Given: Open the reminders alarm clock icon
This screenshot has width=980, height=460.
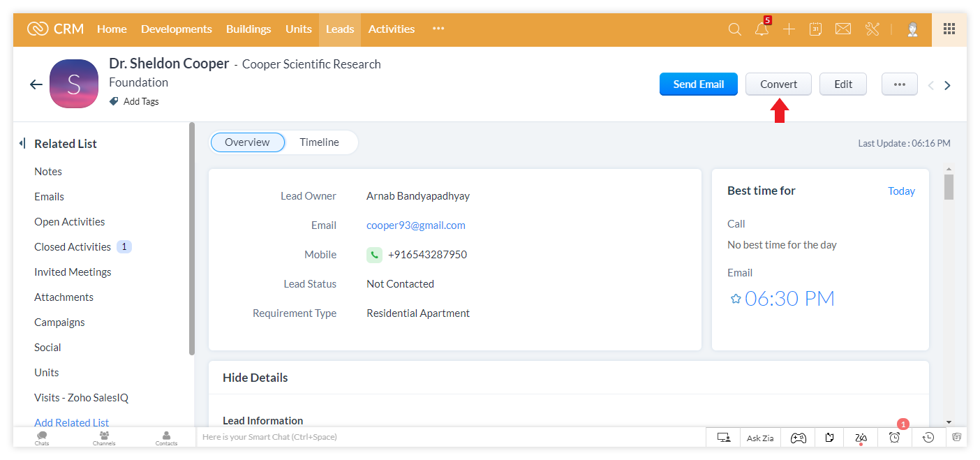Looking at the screenshot, I should (894, 438).
